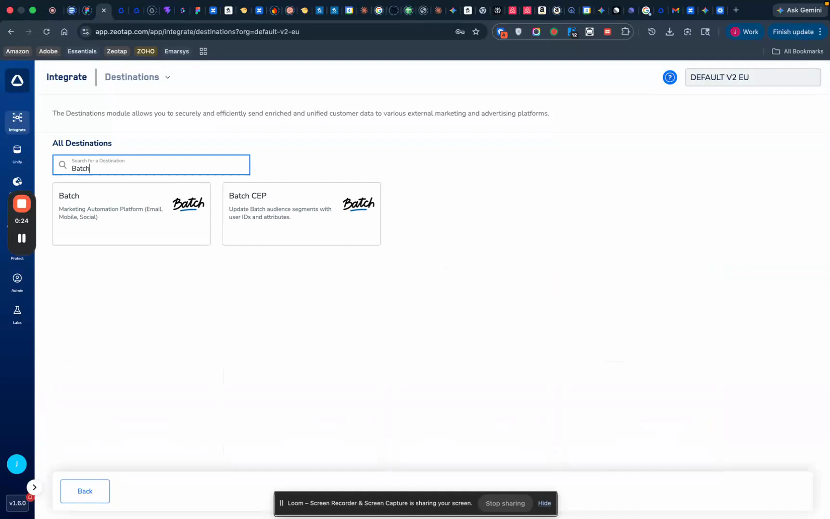Open the site information icon

[x=85, y=32]
